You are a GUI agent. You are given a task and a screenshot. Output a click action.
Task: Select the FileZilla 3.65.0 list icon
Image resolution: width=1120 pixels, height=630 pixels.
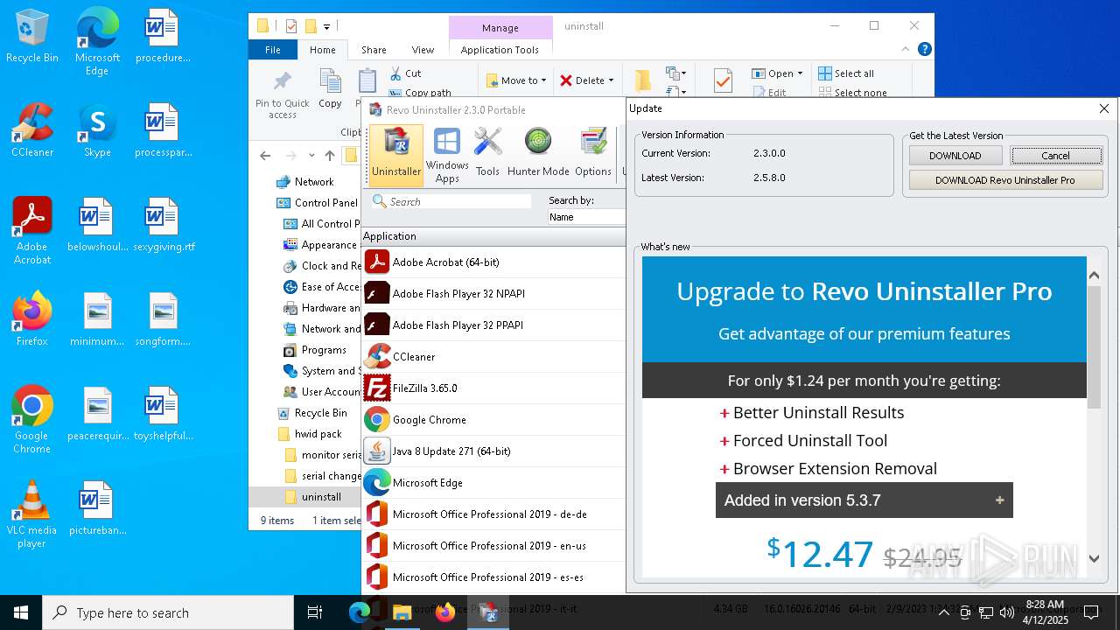coord(377,388)
